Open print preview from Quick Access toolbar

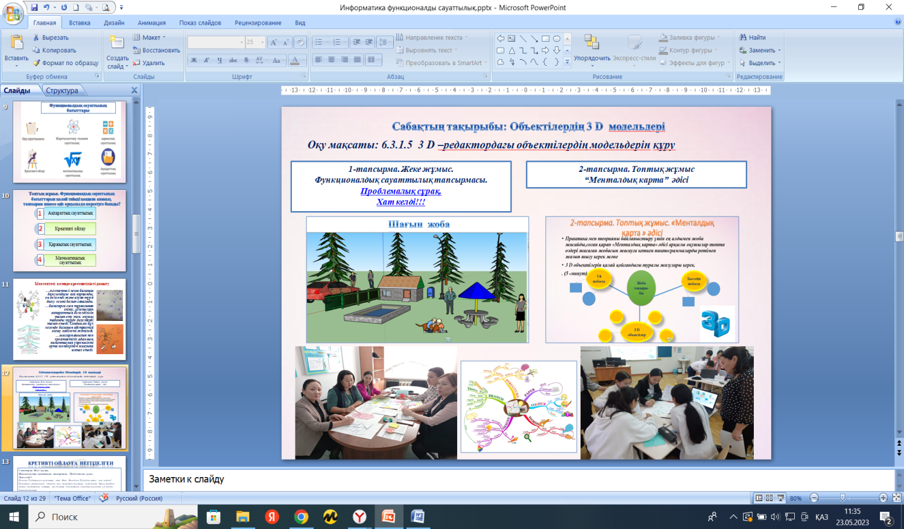click(106, 7)
